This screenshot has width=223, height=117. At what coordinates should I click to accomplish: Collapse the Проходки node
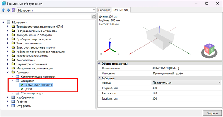(8, 72)
